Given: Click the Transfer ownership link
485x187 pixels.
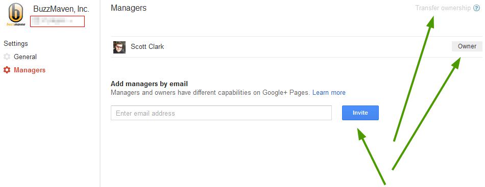Looking at the screenshot, I should coord(443,8).
